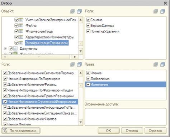This screenshot has height=138, width=170.
Task: Click Объект tree scroll right arrow
Action: point(75,57)
